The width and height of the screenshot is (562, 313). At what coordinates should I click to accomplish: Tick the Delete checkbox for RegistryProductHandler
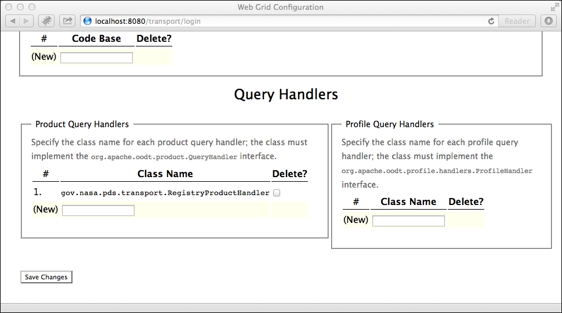[277, 193]
